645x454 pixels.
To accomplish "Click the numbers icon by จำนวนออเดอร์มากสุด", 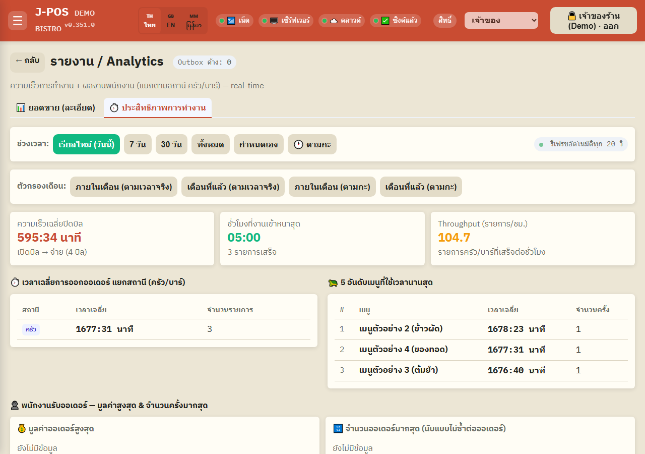I will point(338,429).
